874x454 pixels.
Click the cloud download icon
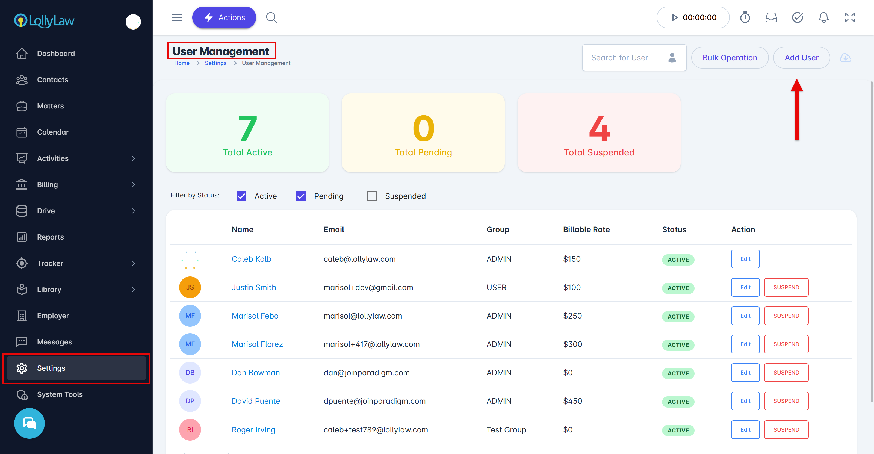click(845, 58)
